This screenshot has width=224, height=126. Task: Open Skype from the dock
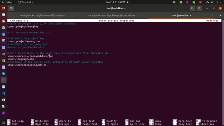click(3, 74)
